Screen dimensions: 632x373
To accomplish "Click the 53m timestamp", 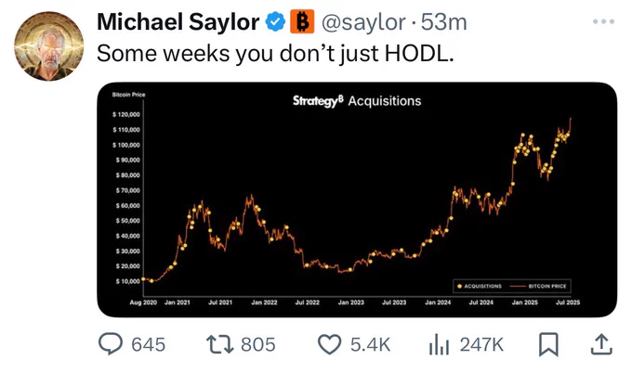I will (443, 22).
